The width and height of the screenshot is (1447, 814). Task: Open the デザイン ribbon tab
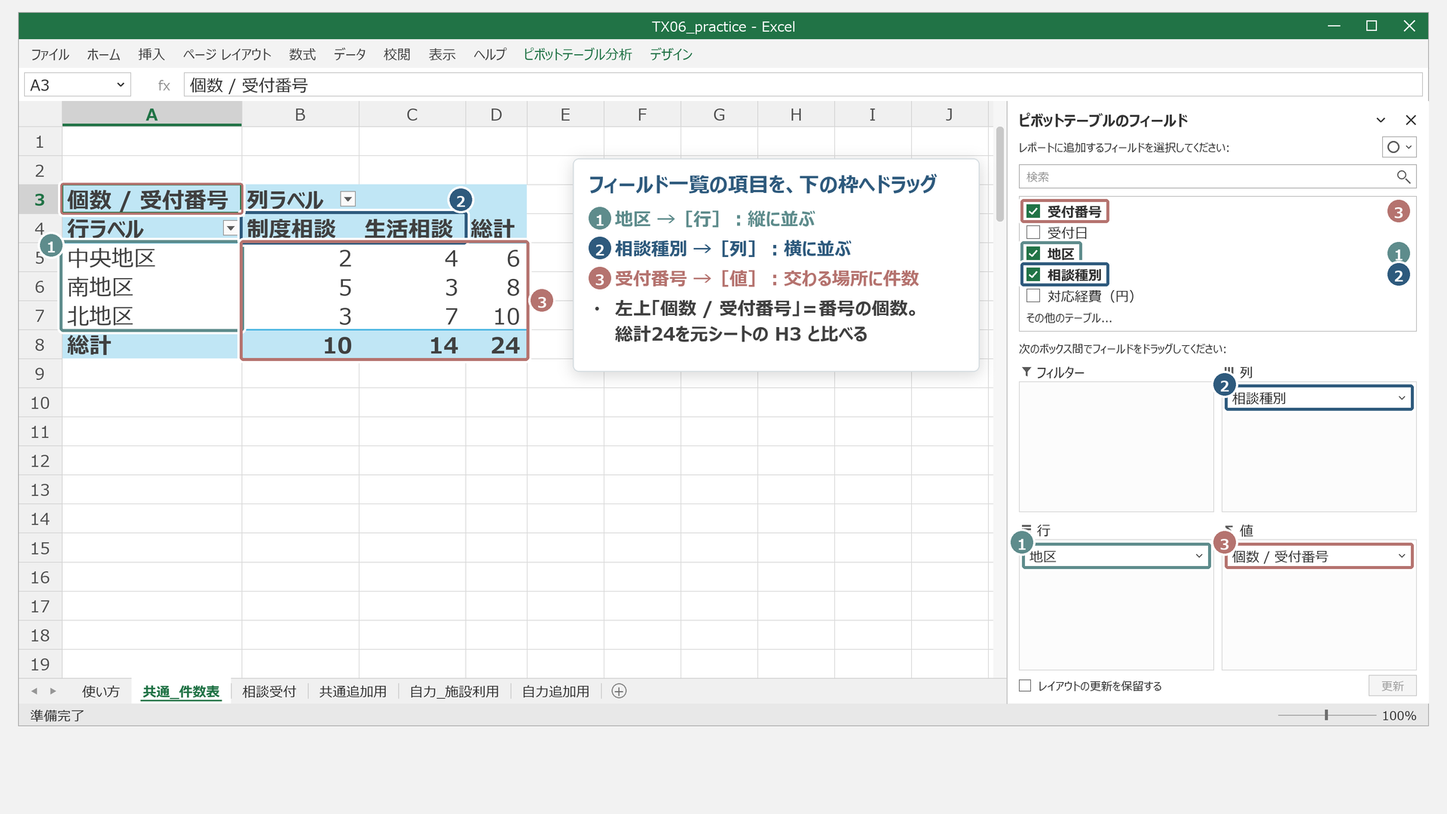pos(671,54)
